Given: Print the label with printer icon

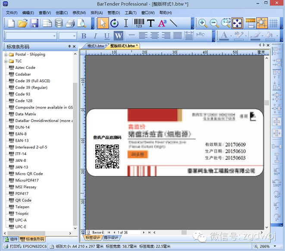Looking at the screenshot, I should tap(70, 23).
